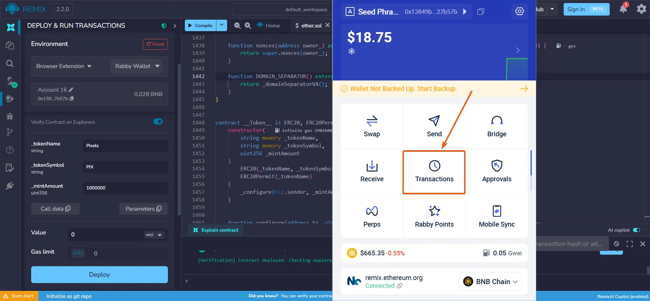This screenshot has height=301, width=650.
Task: Click the RemixAI assistant sidebar icon
Action: click(x=10, y=27)
